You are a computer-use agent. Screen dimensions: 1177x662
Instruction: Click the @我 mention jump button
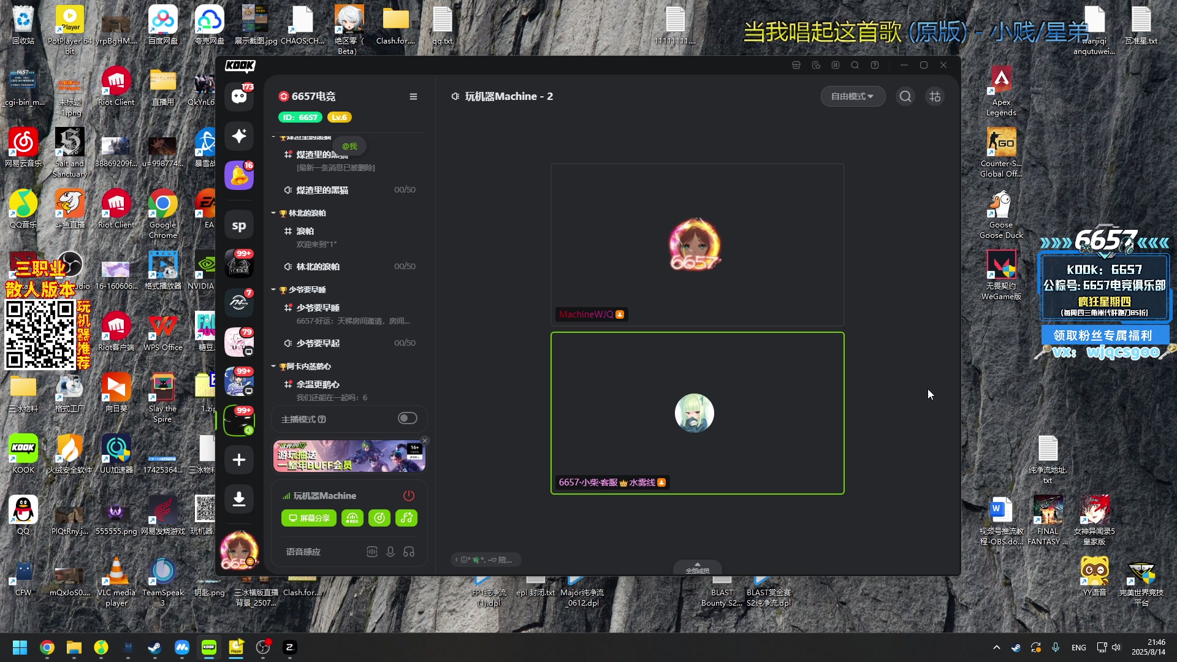pyautogui.click(x=349, y=146)
